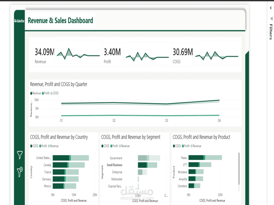Image resolution: width=274 pixels, height=205 pixels.
Task: Open the Filters pane label
Action: coord(271,32)
